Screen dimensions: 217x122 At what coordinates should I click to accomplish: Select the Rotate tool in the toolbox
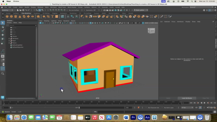point(3,39)
